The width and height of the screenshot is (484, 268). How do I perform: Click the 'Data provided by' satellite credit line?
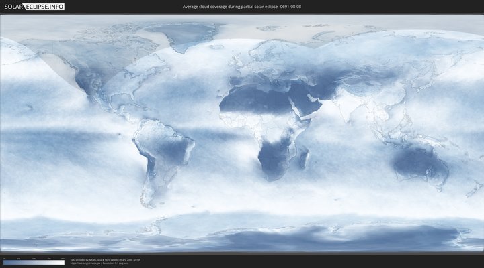(106, 260)
